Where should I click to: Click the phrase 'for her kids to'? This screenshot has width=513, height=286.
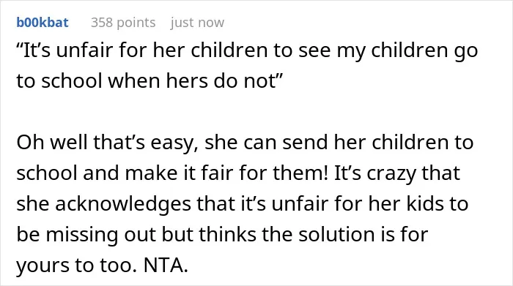tap(401, 204)
